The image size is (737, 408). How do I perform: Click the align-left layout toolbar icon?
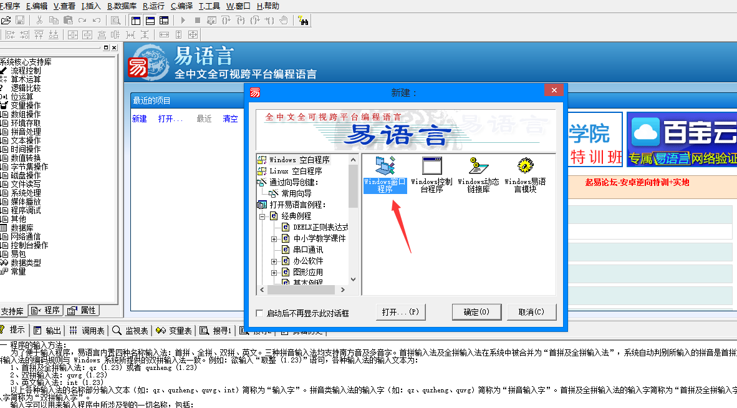coord(10,34)
